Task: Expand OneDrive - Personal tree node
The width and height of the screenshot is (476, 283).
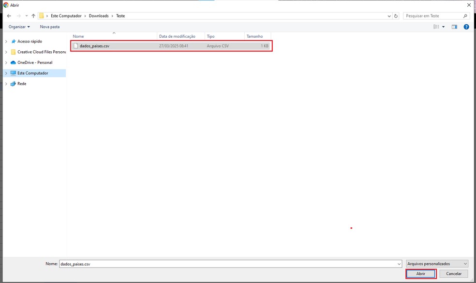Action: 6,62
